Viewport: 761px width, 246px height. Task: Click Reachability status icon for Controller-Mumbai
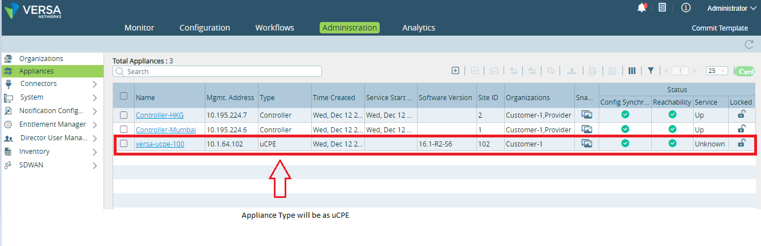coord(672,129)
